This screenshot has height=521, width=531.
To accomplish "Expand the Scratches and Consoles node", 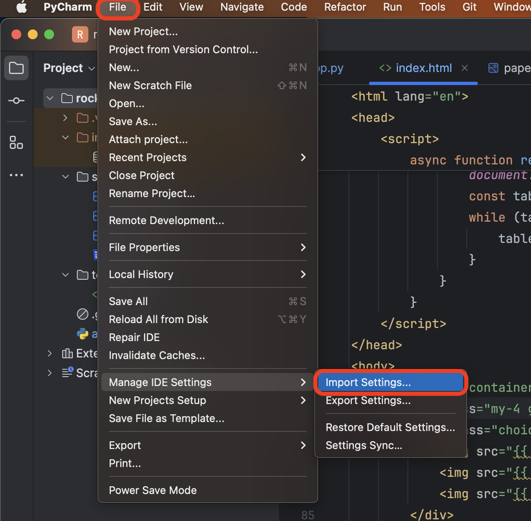I will [49, 373].
